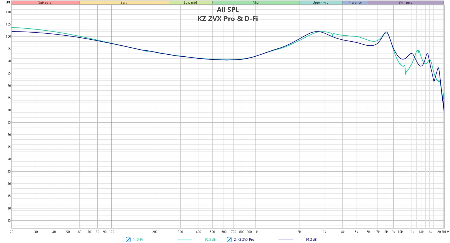Uncheck the 2: KZ ZVX Pro trace checkbox
Screen dimensions: 450x243
click(x=229, y=240)
